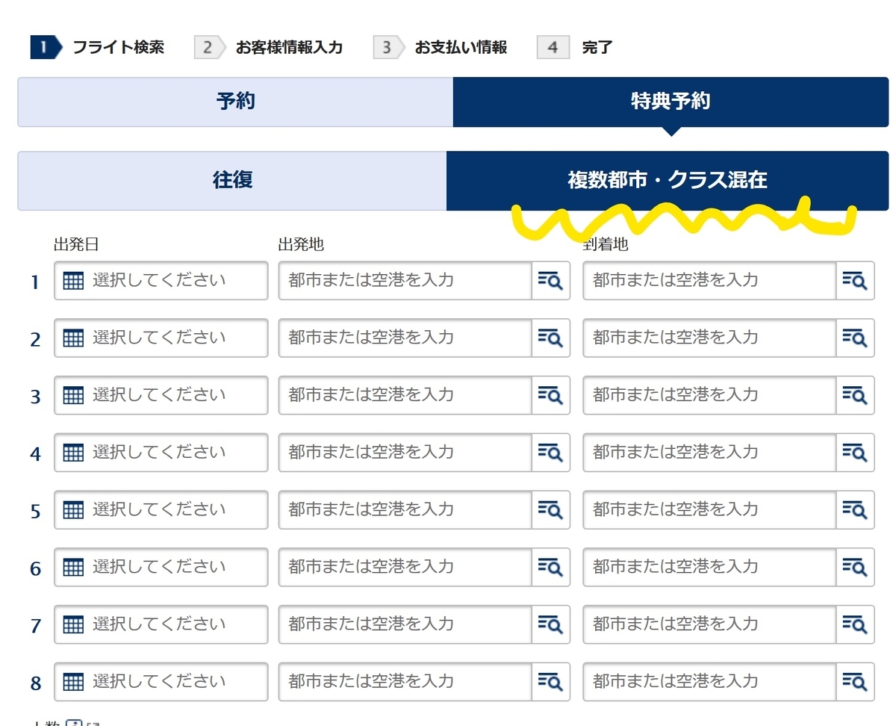
Task: Open row 4 departure date 選択してください field
Action: coord(161,453)
